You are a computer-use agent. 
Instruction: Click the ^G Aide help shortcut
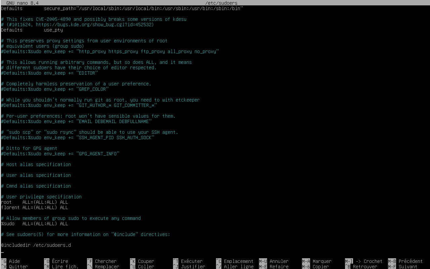11,261
